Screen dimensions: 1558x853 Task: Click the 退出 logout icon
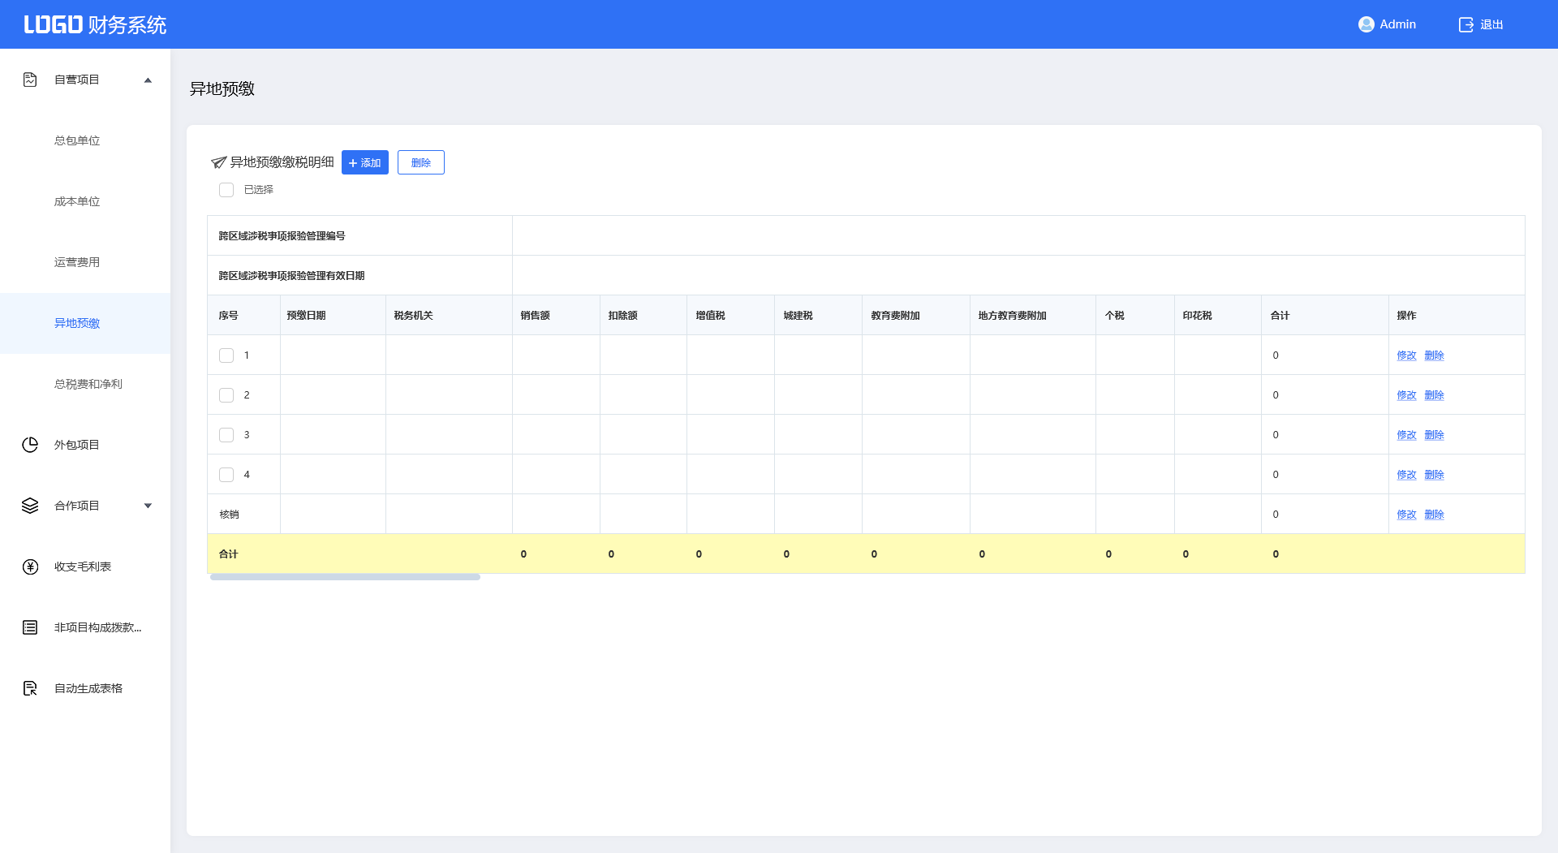1465,24
